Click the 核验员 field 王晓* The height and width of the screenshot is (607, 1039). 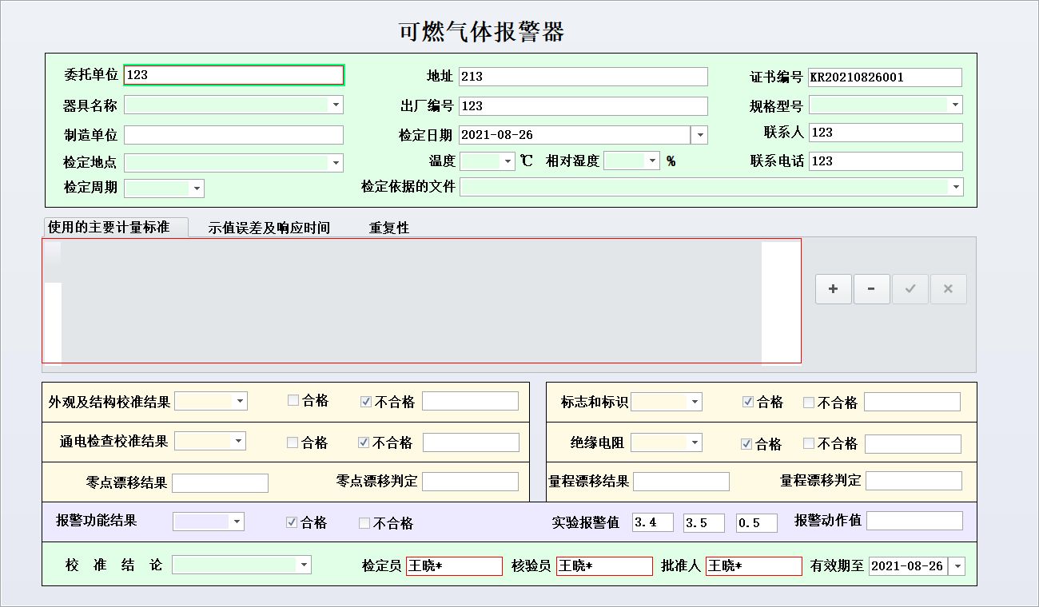point(605,566)
